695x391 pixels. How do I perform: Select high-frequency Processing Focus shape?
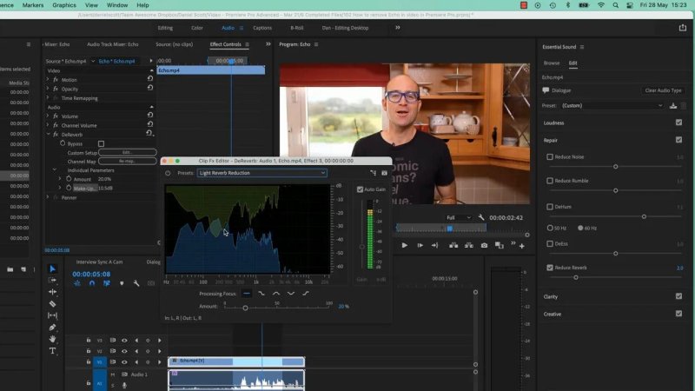coord(306,294)
